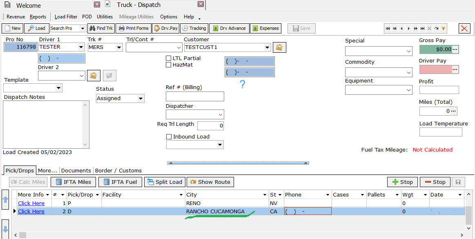Click the email icon beside Customer field
The width and height of the screenshot is (475, 239).
coord(279,47)
